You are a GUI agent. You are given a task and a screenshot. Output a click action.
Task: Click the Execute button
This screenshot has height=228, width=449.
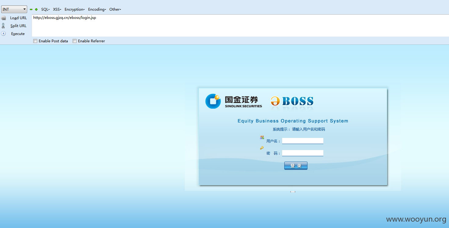(x=18, y=34)
